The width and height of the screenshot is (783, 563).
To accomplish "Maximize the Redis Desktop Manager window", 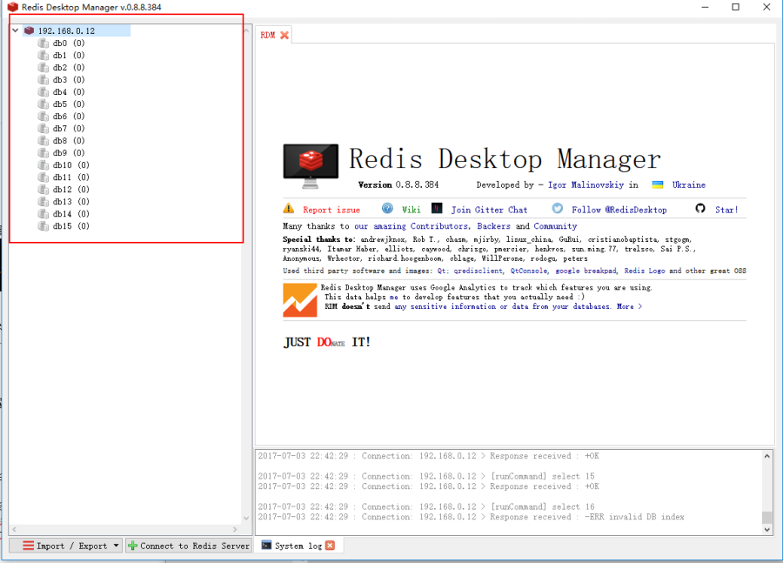I will tap(735, 7).
